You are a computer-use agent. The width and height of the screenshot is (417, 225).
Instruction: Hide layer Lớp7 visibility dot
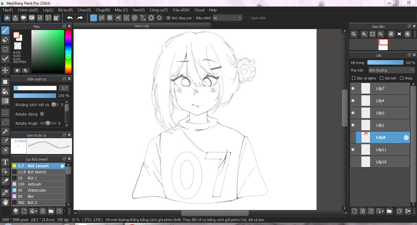coord(353,88)
